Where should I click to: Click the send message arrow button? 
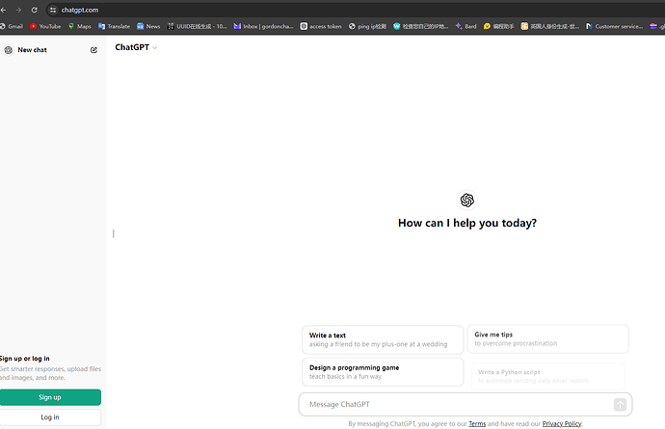pyautogui.click(x=620, y=405)
